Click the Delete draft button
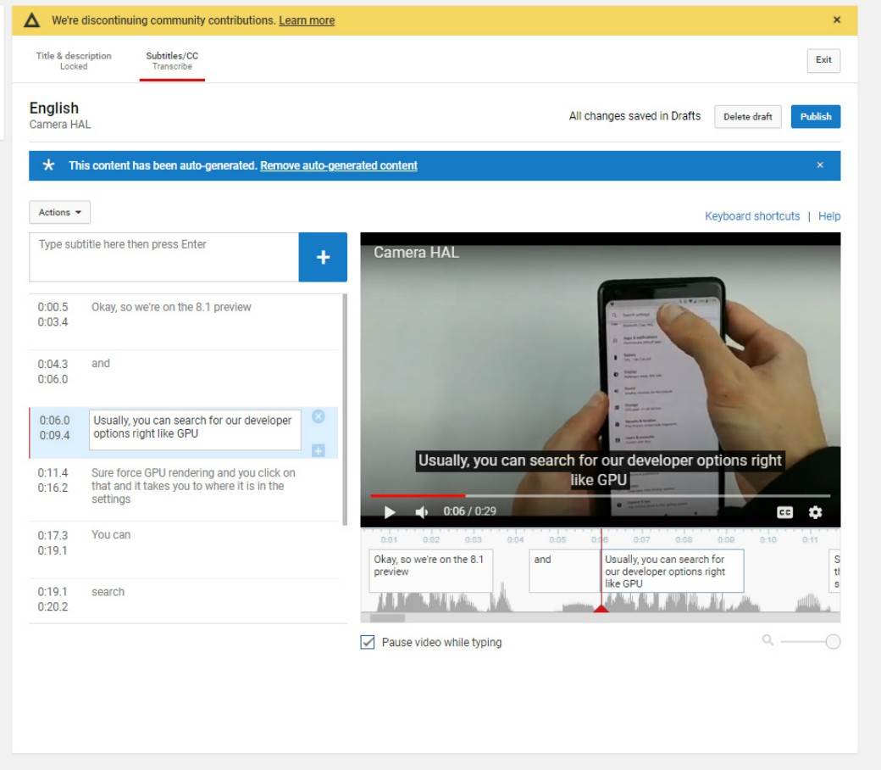This screenshot has width=881, height=770. point(748,116)
